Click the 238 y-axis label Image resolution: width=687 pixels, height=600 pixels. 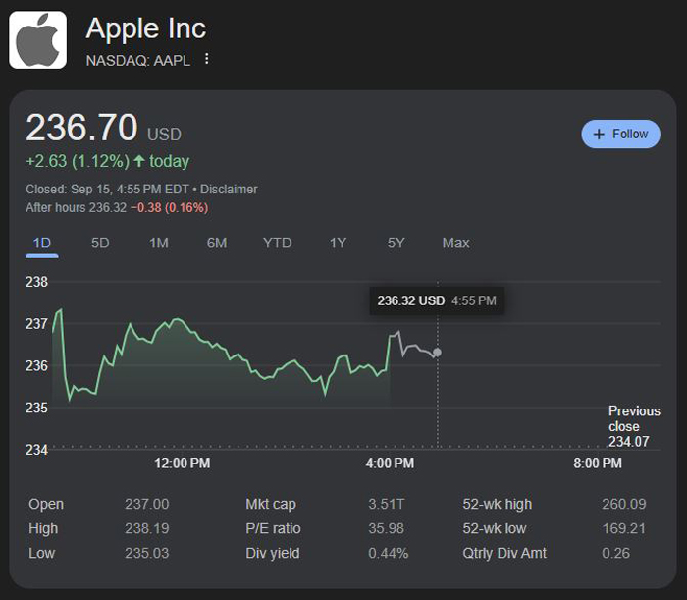36,282
